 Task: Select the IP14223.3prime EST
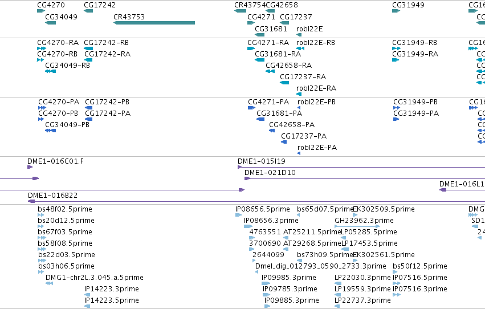coord(87,295)
